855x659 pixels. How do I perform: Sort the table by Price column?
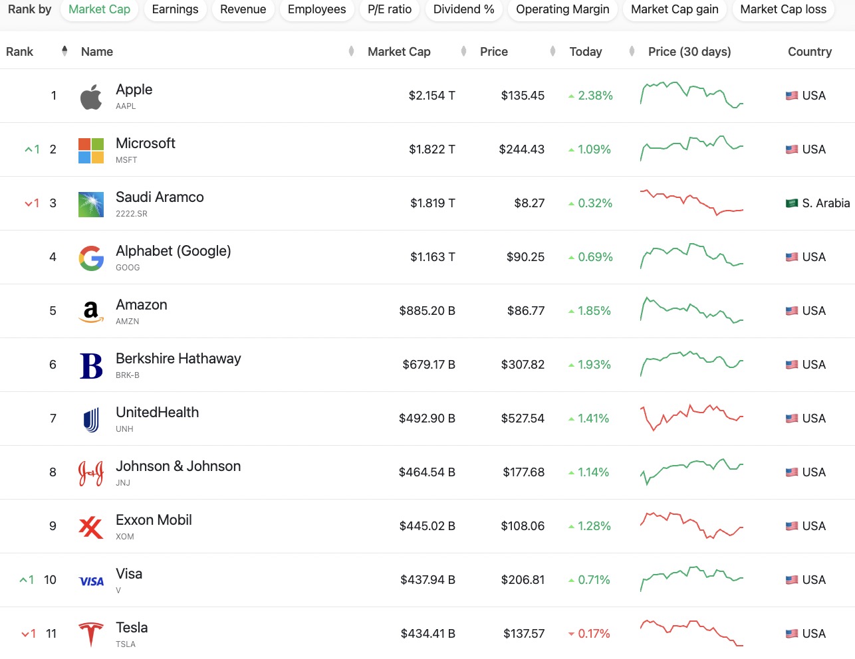point(493,52)
